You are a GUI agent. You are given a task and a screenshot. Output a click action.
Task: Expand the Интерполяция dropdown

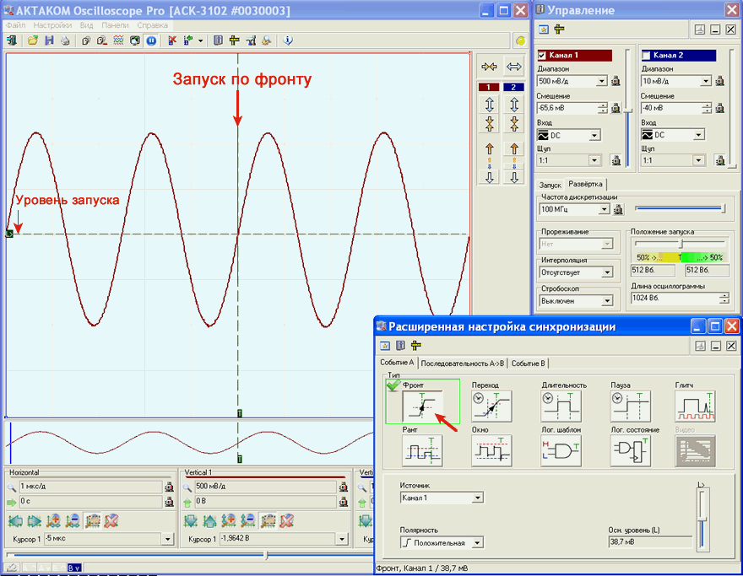pos(607,272)
